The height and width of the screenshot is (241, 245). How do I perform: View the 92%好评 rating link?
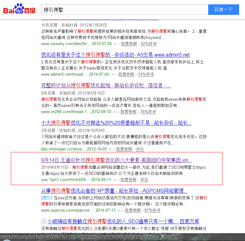tap(149, 44)
